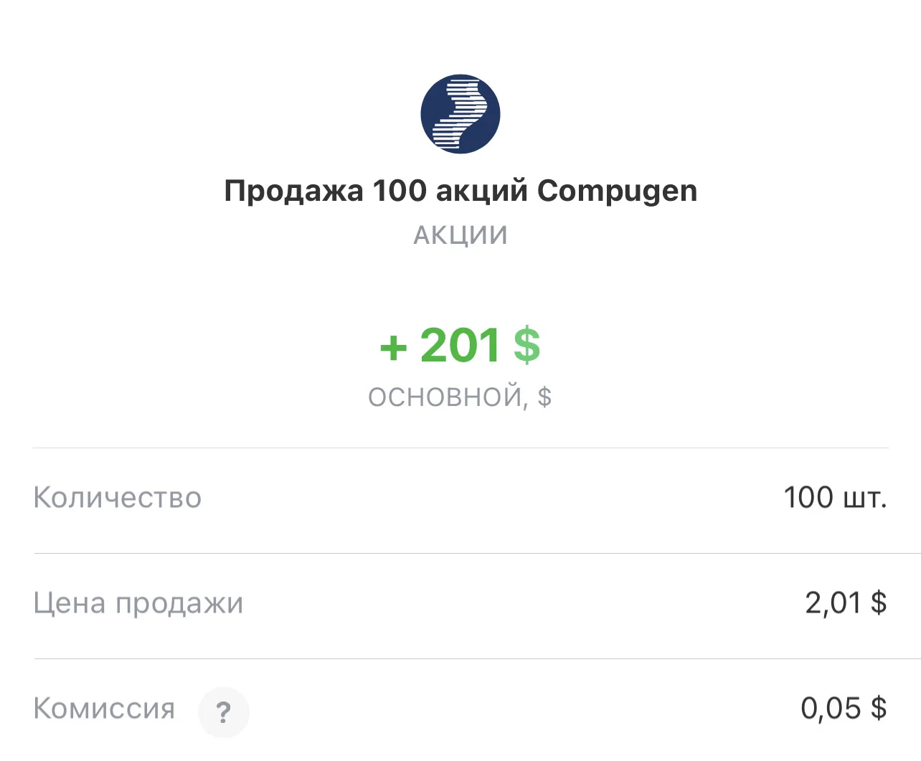
Task: Tap the 100 шт. quantity value
Action: 836,497
